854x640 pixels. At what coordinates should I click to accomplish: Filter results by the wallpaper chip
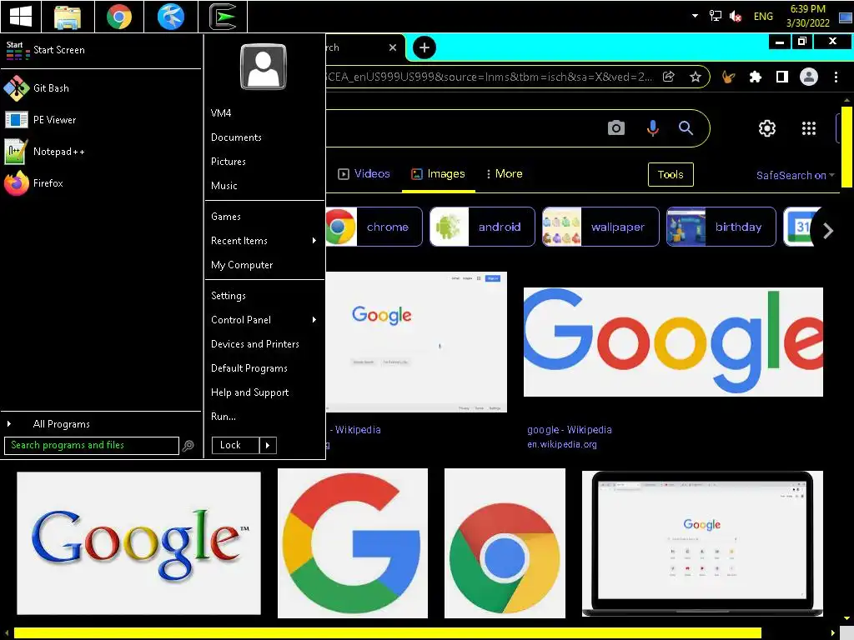[x=600, y=227]
